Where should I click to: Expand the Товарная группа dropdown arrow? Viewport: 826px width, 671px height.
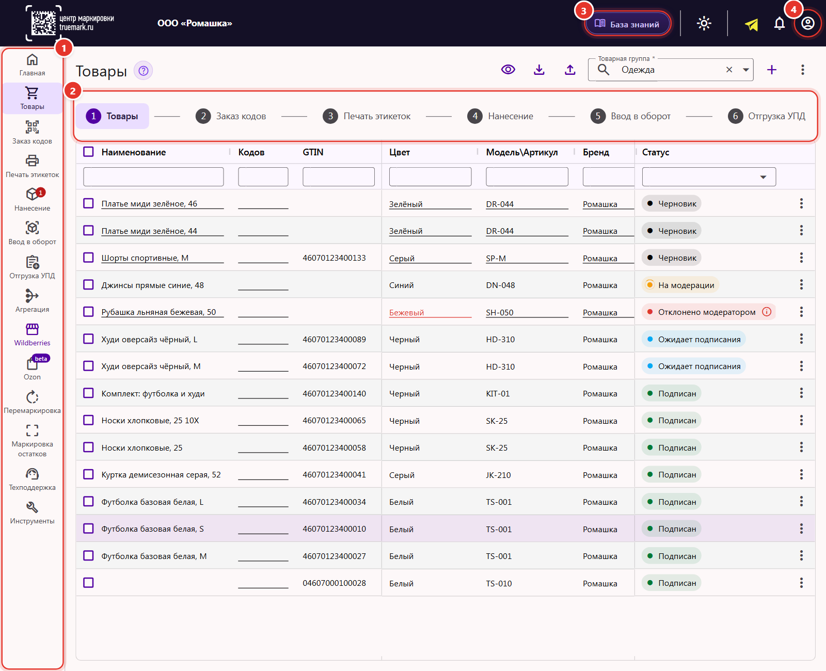746,70
